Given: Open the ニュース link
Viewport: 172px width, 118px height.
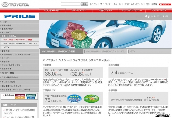Looking at the screenshot, I should (117, 4).
